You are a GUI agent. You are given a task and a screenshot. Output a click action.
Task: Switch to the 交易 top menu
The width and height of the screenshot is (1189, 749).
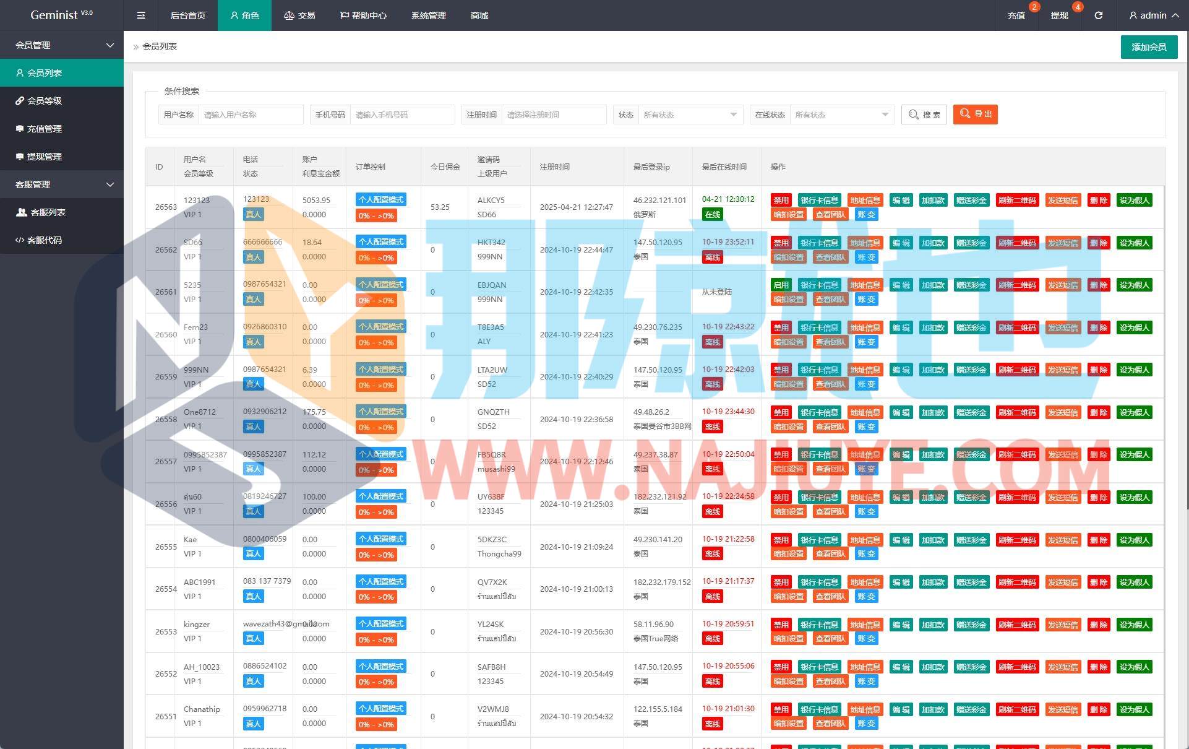[300, 15]
